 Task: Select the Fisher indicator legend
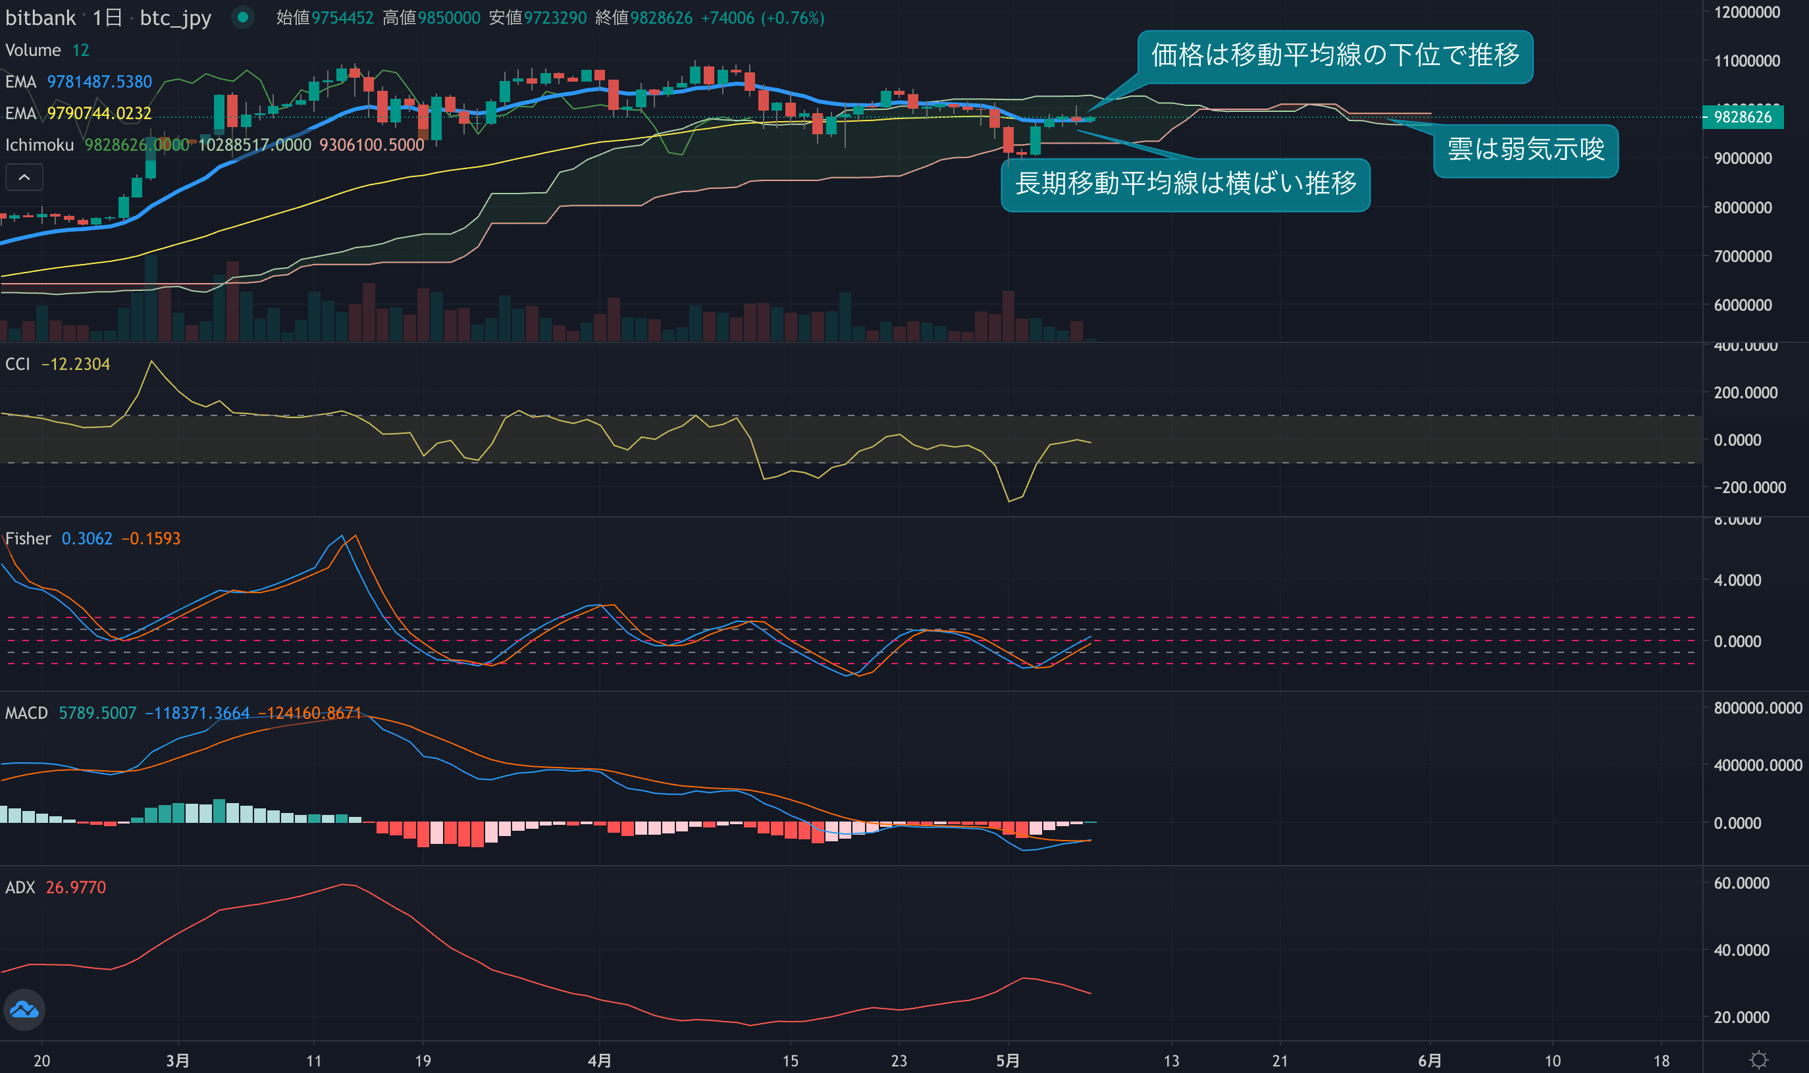tap(28, 538)
